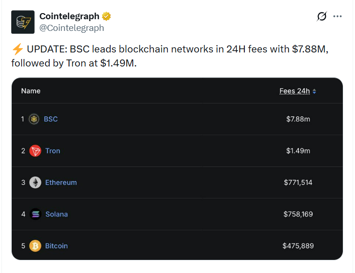Screen dimensions: 355x273
Task: Click the Cointelegraph profile avatar
Action: point(23,22)
